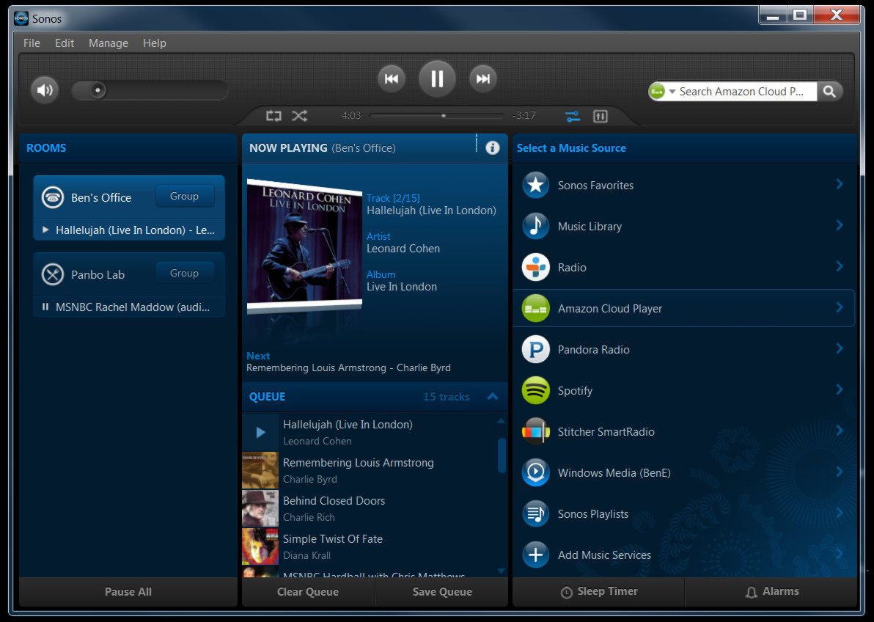874x622 pixels.
Task: Select Behind Closed Doors queue thumbnail
Action: [260, 509]
